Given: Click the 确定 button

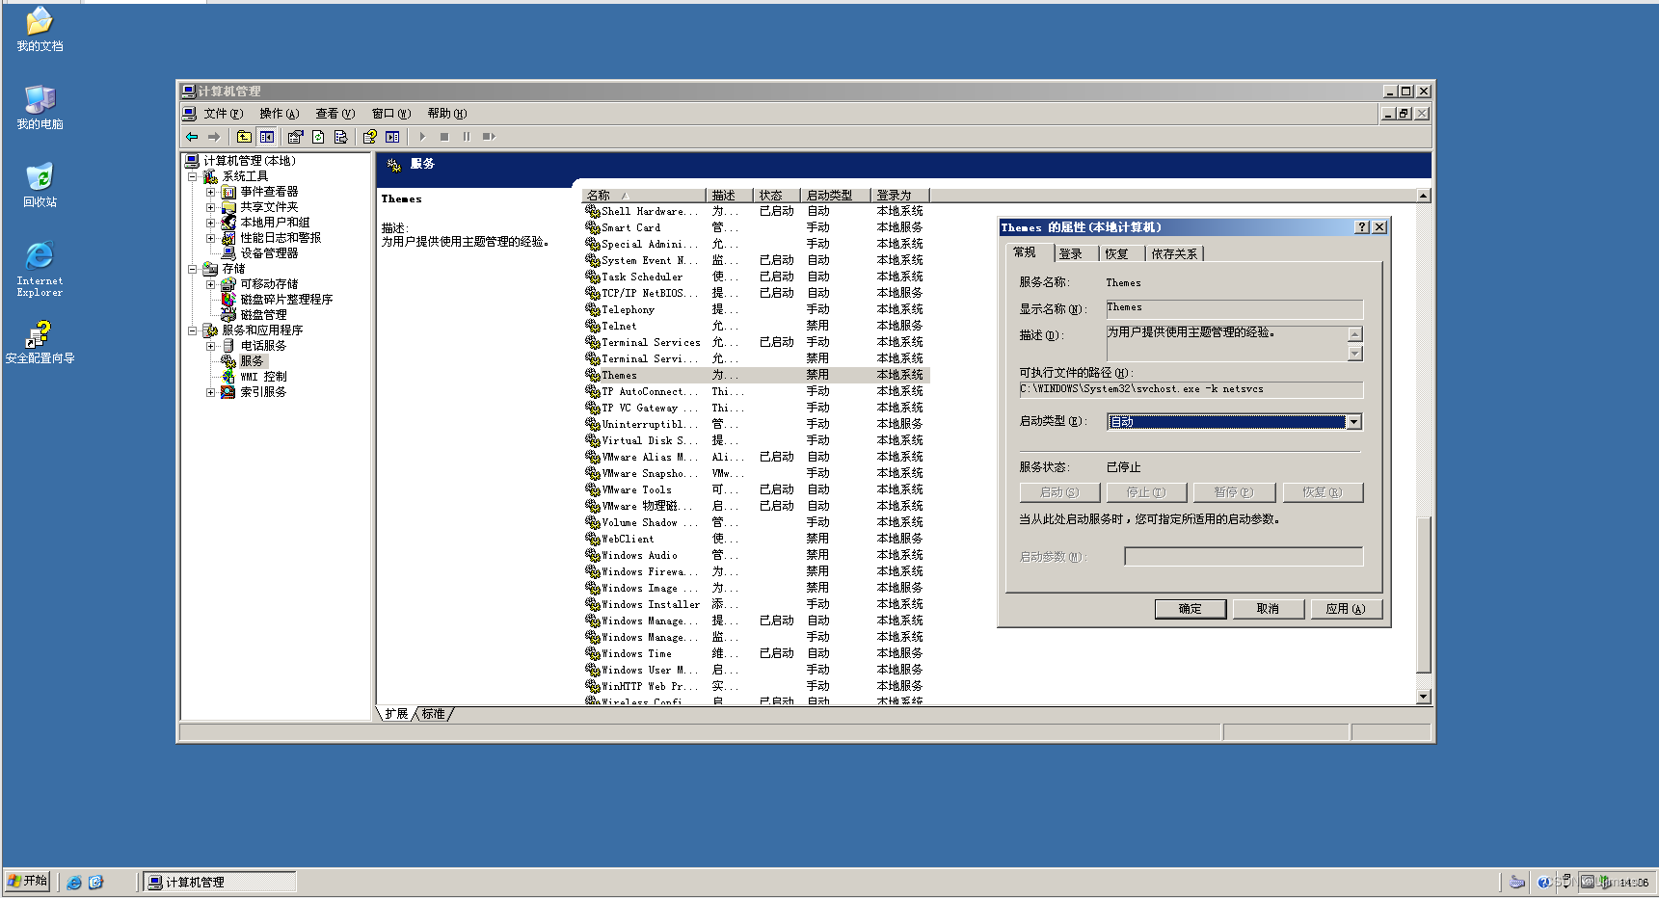Looking at the screenshot, I should (x=1191, y=609).
